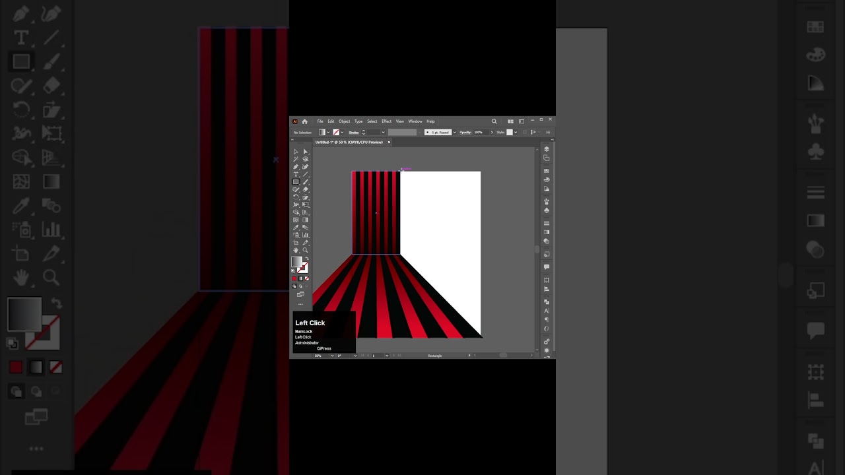The height and width of the screenshot is (475, 845).
Task: Apply solid Color red swatch
Action: (294, 278)
